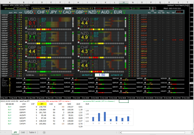
Task: Click the USD panel green B button
Action: pos(29,27)
